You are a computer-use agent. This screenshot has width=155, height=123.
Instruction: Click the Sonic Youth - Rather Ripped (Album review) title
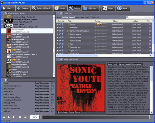click(125, 64)
